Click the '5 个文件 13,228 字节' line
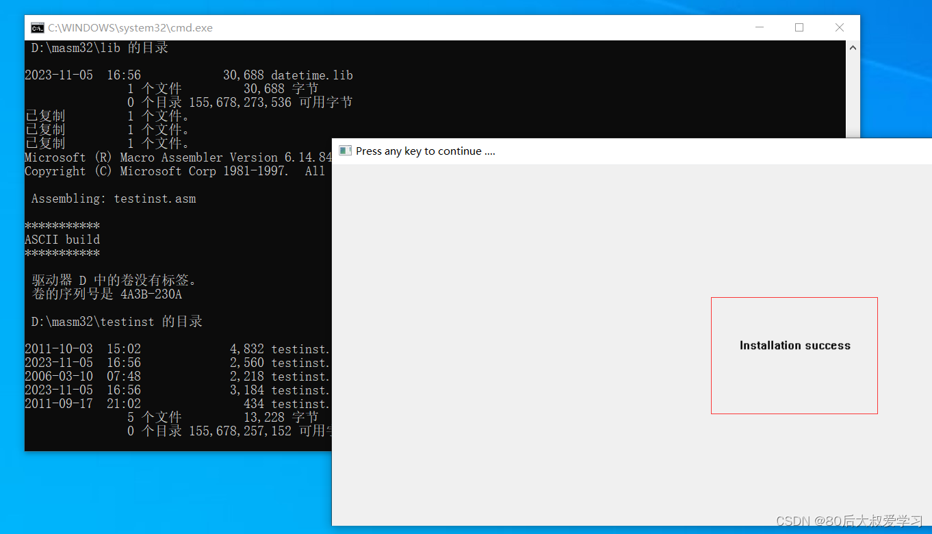Screen dimensions: 932x534 click(x=223, y=418)
